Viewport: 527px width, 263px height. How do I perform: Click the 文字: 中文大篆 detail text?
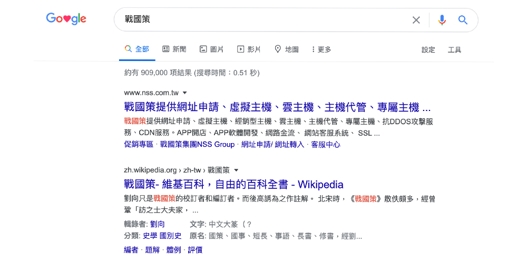tap(221, 224)
